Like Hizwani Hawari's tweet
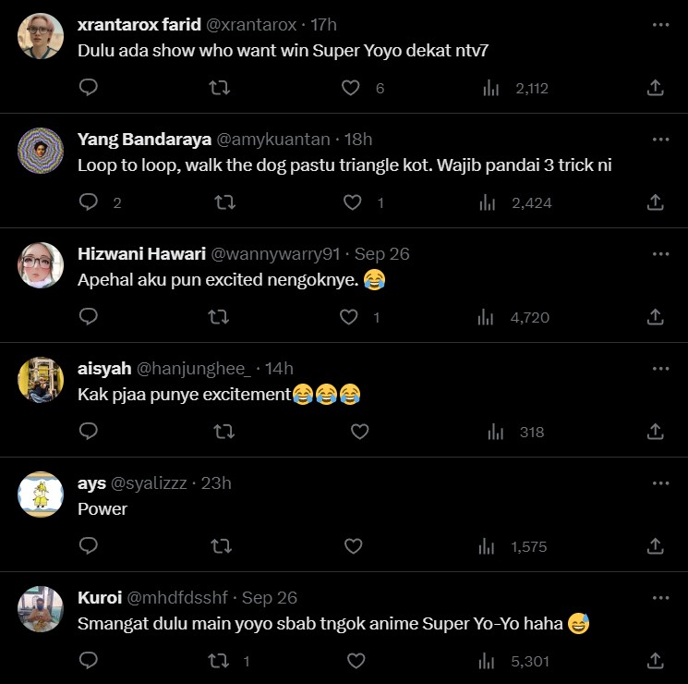The image size is (688, 684). (349, 317)
